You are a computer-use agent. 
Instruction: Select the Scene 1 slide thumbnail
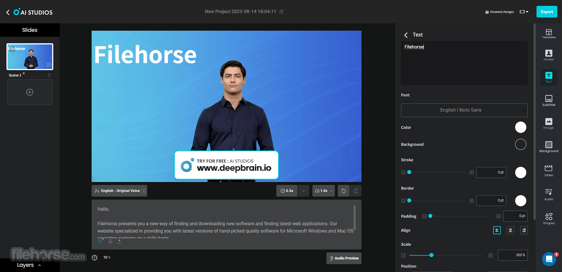[x=30, y=56]
